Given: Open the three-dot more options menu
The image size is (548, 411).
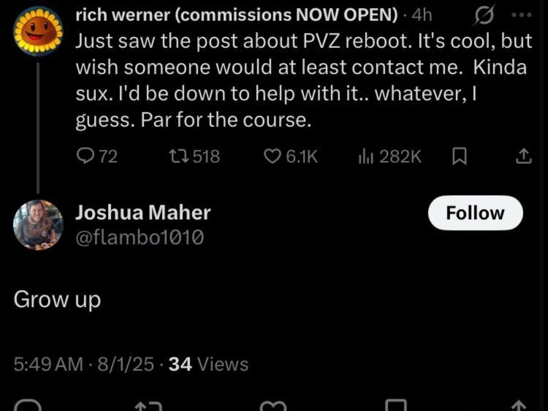Looking at the screenshot, I should pyautogui.click(x=522, y=15).
